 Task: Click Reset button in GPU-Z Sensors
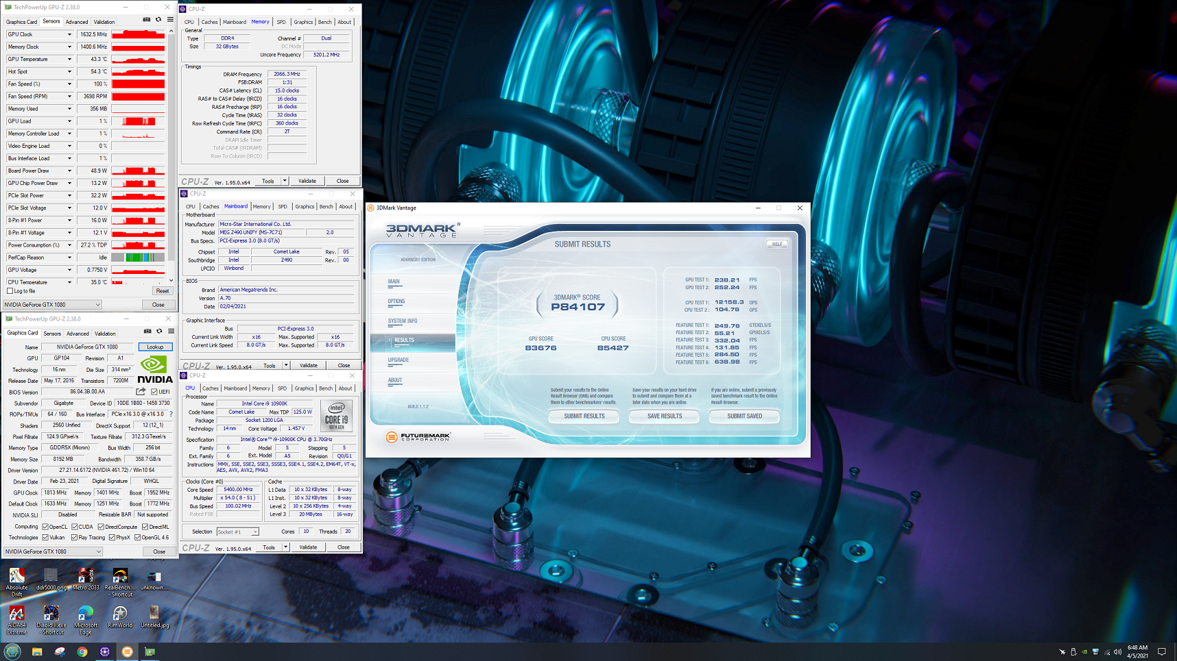162,291
